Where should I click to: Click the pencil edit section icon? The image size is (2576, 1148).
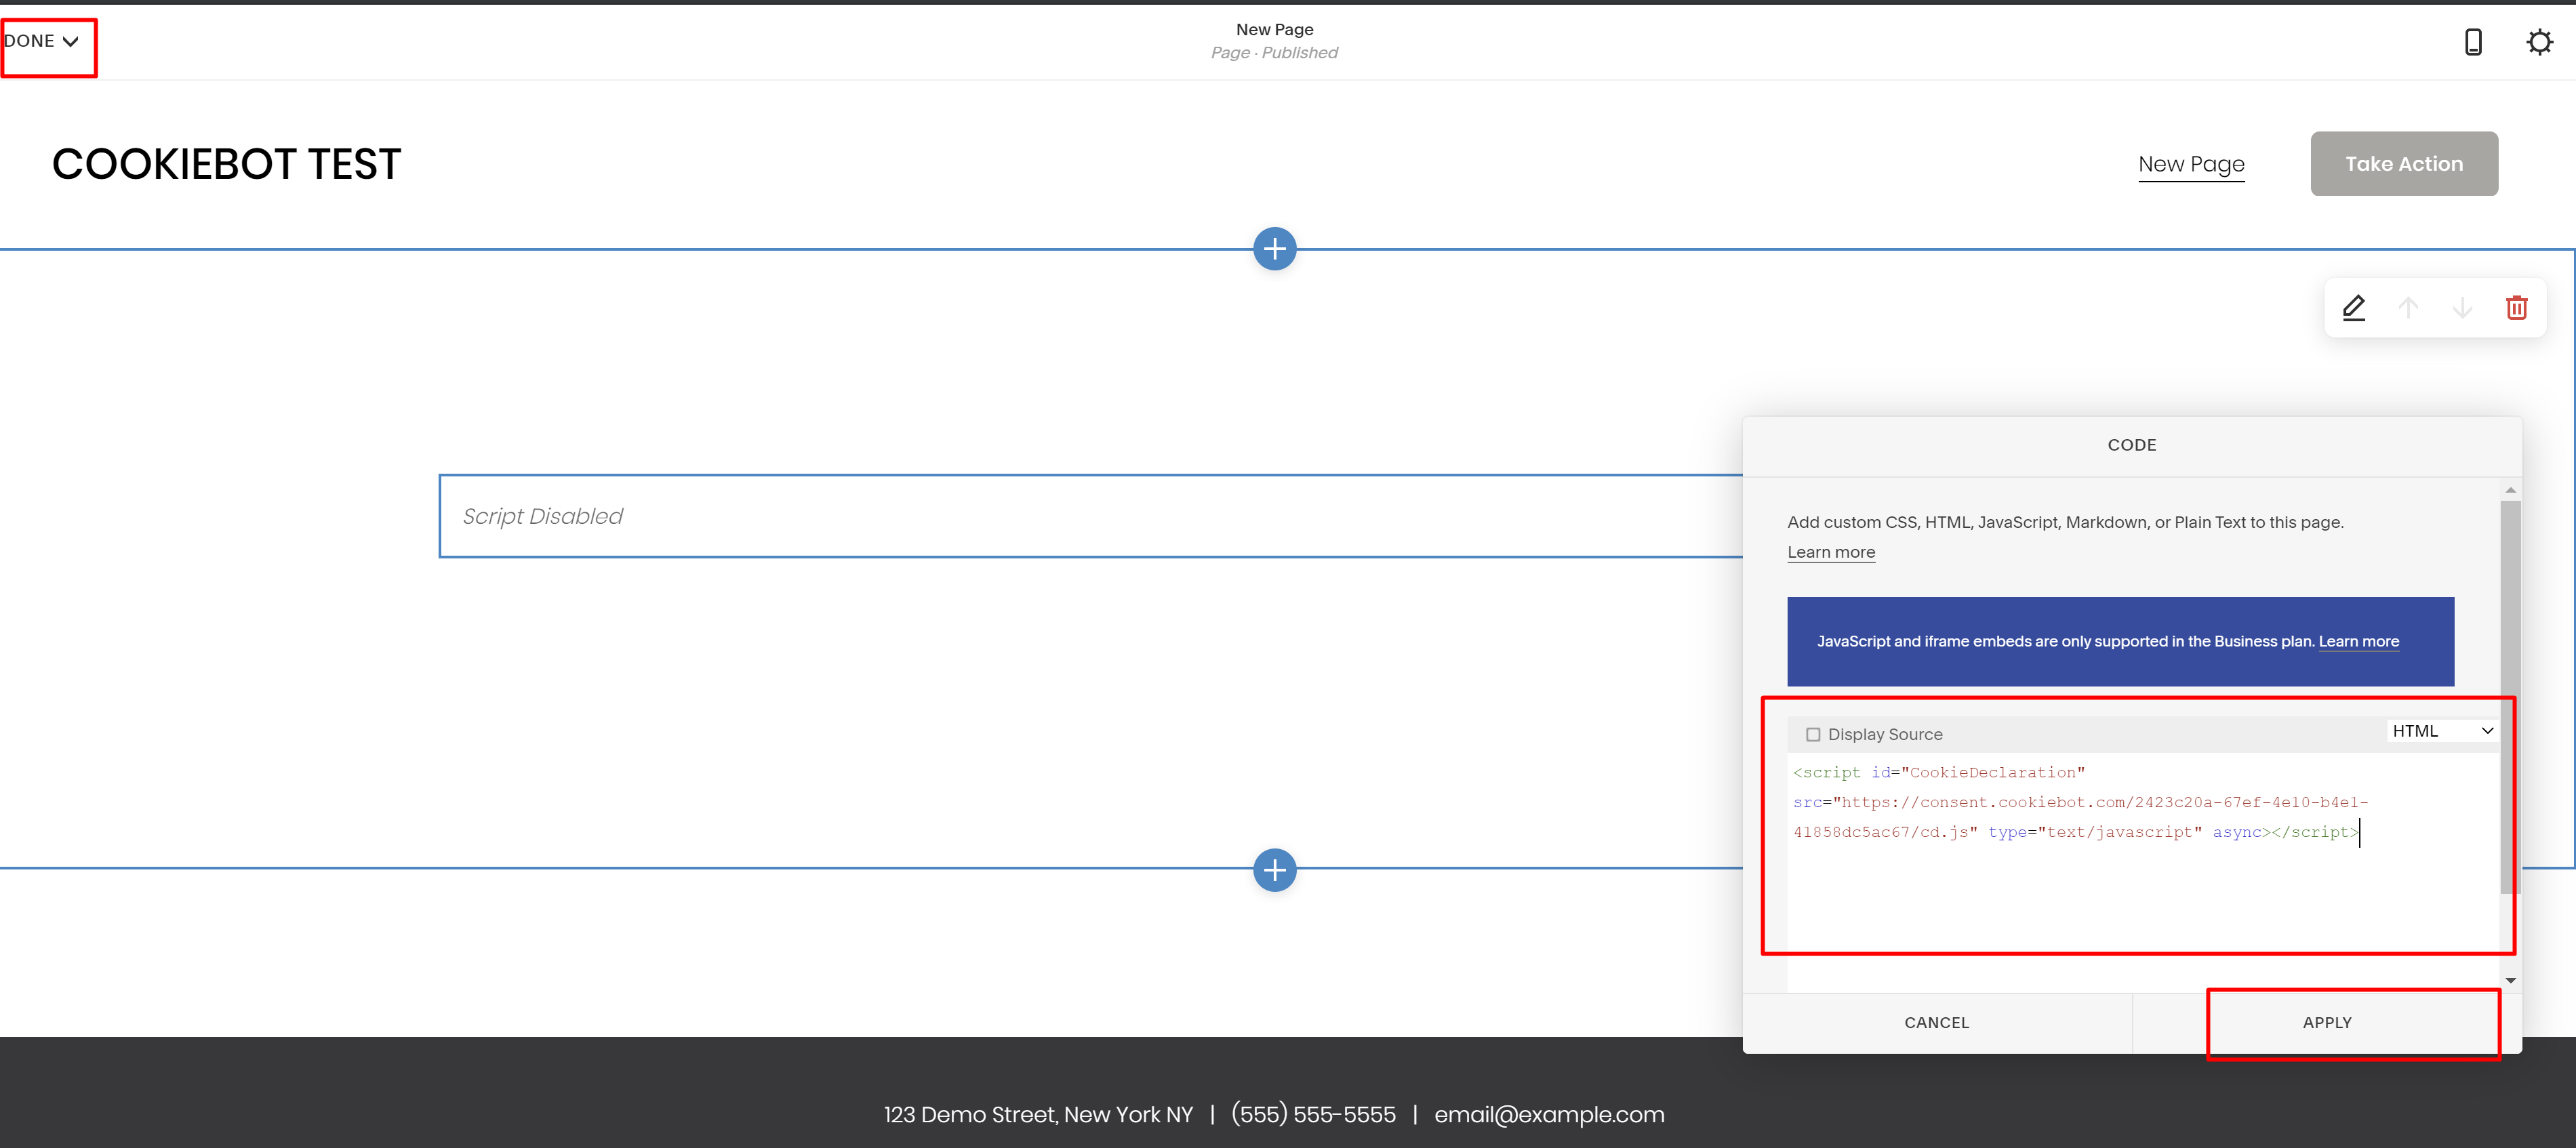point(2354,308)
